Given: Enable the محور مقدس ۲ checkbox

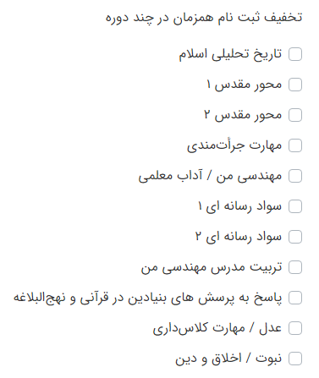Looking at the screenshot, I should (x=295, y=115).
